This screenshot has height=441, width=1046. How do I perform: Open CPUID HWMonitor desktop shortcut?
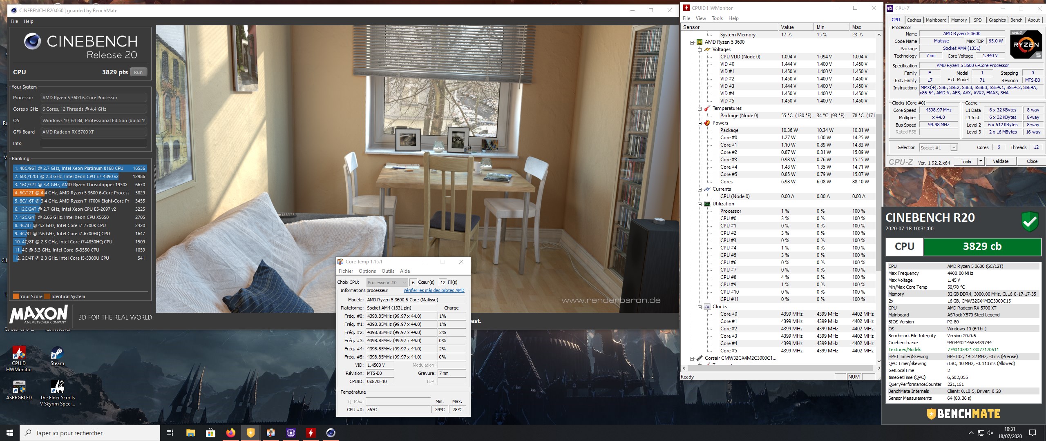19,359
